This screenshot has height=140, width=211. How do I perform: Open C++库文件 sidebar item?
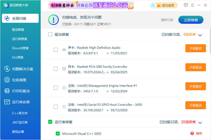coord(20,113)
